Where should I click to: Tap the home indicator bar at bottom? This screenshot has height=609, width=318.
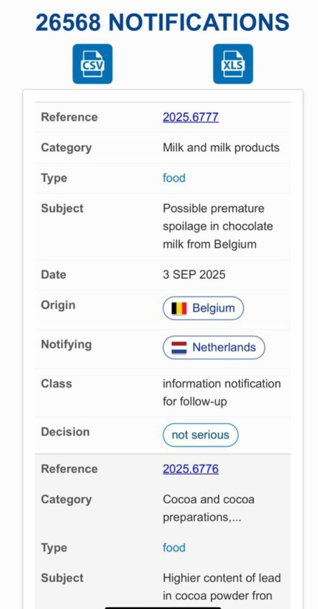[163, 607]
